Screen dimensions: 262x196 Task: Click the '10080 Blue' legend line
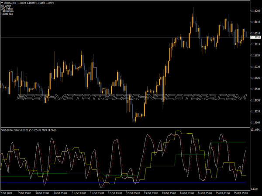(7, 14)
